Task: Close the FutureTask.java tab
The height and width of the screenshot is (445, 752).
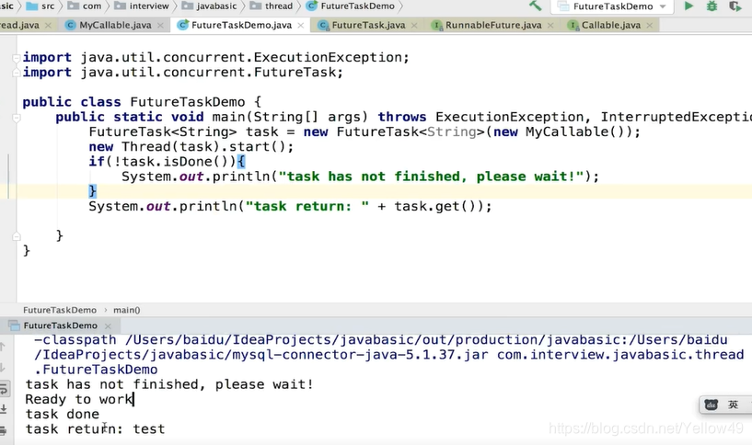Action: (x=414, y=26)
